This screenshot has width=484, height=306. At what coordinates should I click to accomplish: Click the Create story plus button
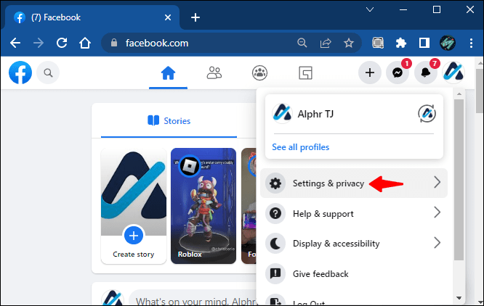(x=134, y=236)
